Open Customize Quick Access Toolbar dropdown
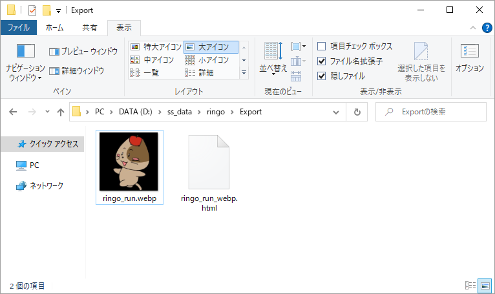Image resolution: width=495 pixels, height=294 pixels. pos(58,11)
